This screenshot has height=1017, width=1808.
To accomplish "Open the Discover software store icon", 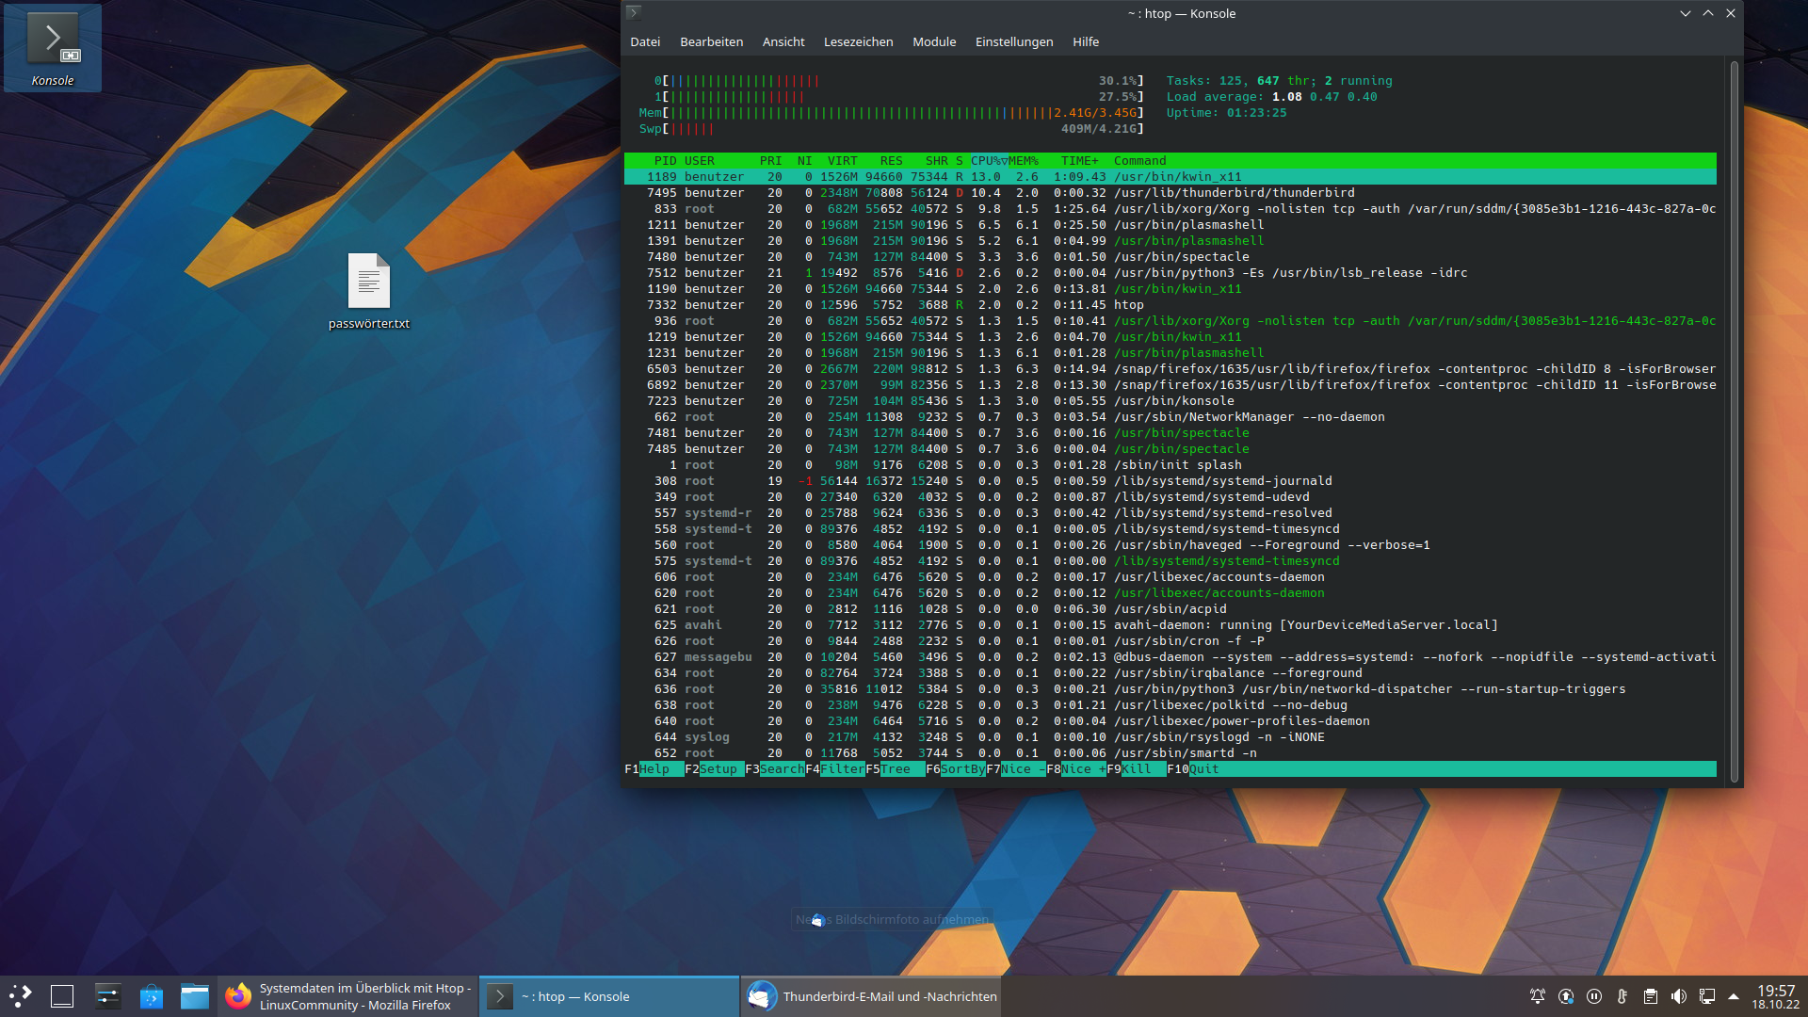I will pos(152,996).
